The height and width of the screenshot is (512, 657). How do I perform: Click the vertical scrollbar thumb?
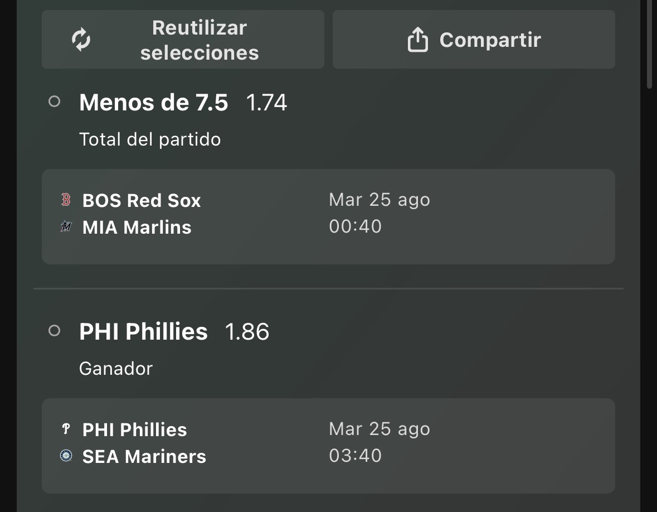tap(649, 44)
